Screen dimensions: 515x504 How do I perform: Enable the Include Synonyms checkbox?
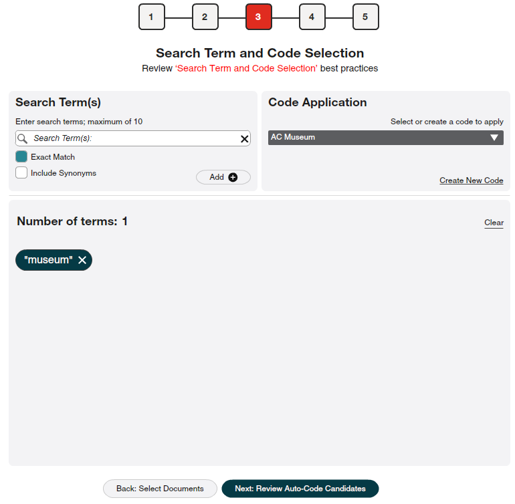coord(21,172)
